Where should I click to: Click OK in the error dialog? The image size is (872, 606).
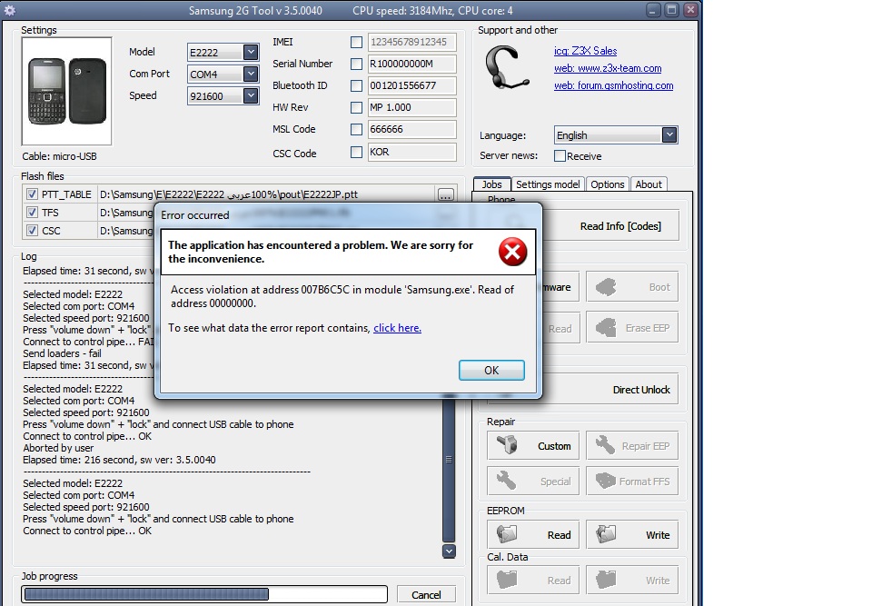491,370
